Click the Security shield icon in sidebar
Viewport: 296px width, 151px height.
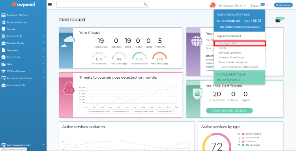pos(4,29)
